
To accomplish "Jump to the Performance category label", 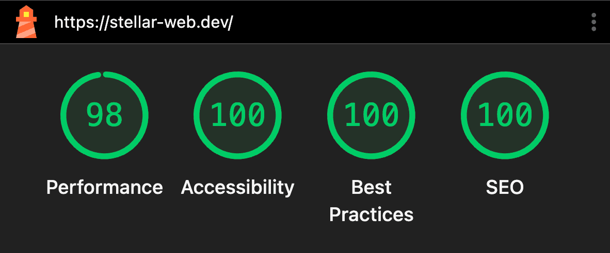I will pyautogui.click(x=104, y=187).
